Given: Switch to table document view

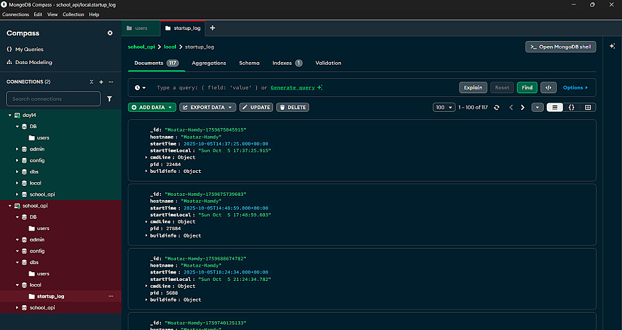Looking at the screenshot, I should [x=588, y=108].
